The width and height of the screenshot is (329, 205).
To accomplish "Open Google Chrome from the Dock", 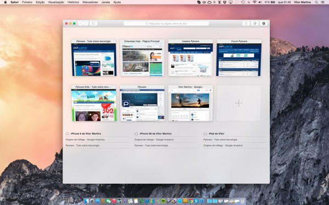I will coord(191,201).
